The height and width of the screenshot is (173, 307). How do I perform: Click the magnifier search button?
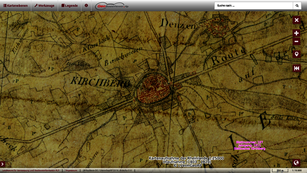coord(297,6)
